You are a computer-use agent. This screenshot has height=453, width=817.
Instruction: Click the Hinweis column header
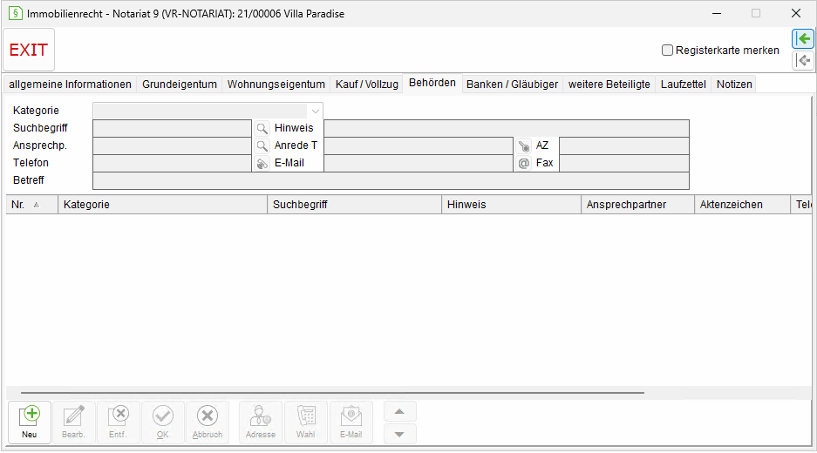click(x=511, y=205)
